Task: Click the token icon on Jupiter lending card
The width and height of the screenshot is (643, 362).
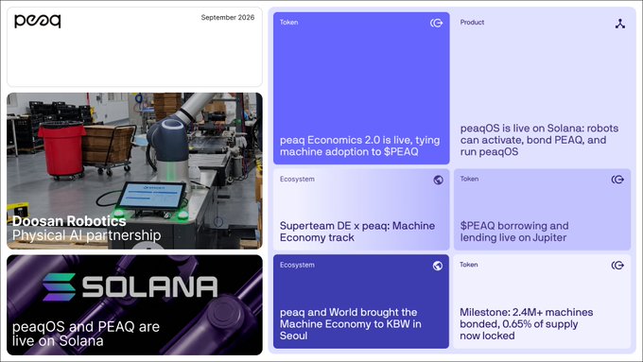Action: point(617,180)
